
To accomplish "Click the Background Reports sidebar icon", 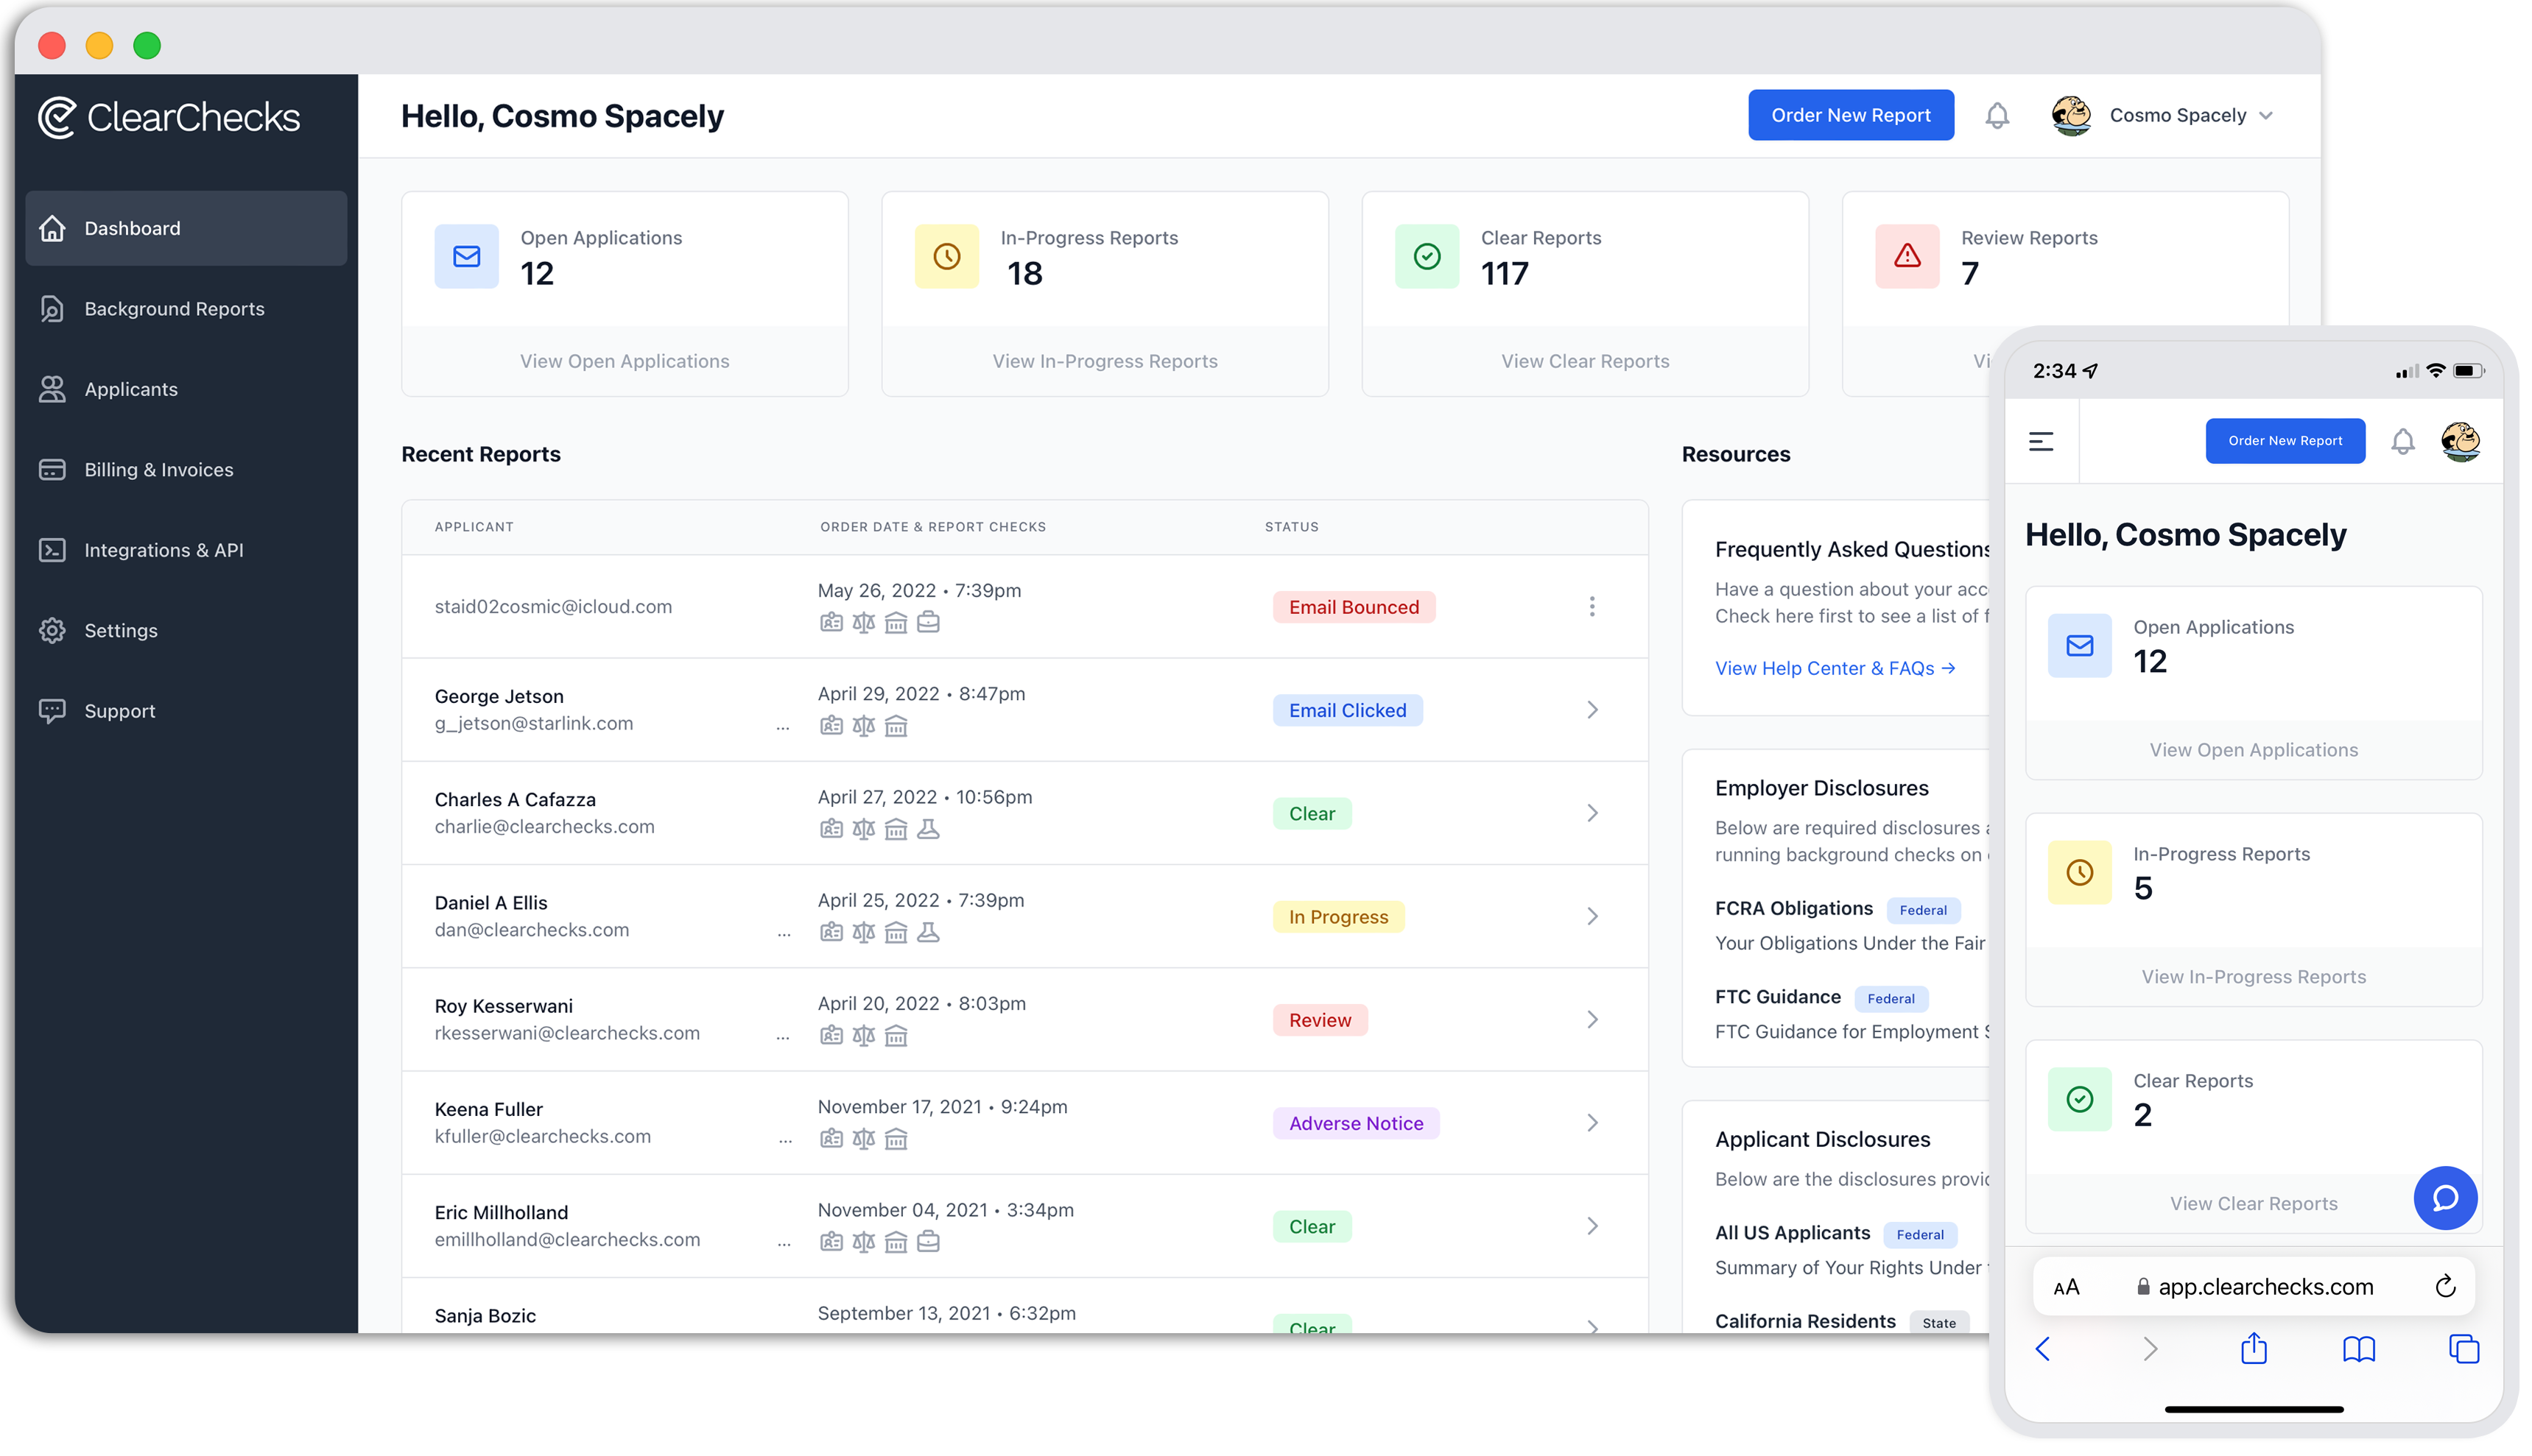I will (x=52, y=308).
